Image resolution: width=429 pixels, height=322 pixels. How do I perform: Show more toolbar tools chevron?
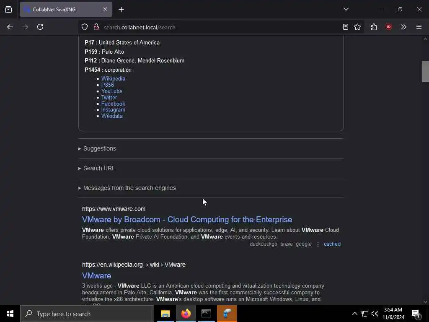click(403, 27)
